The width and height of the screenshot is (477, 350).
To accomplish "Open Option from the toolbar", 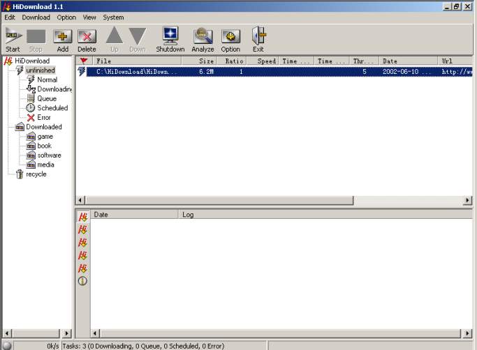I will coord(230,40).
